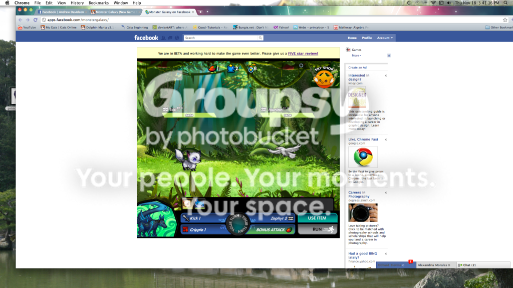Click the blue star seed counter icon
513x288 pixels.
[x=251, y=68]
